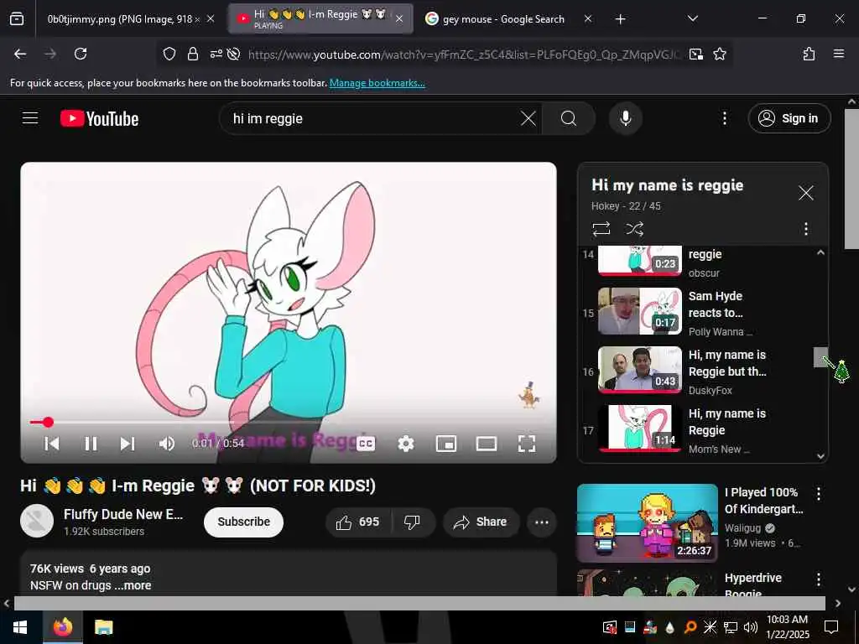Clear the search box text
The height and width of the screenshot is (644, 859).
coord(528,118)
